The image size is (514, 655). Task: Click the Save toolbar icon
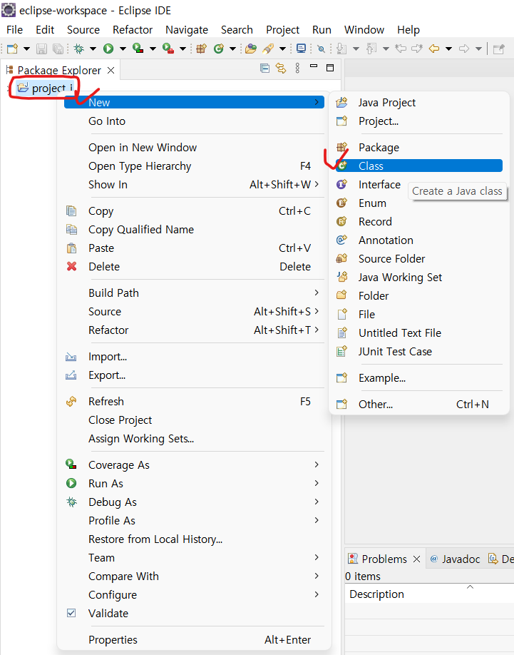(41, 49)
